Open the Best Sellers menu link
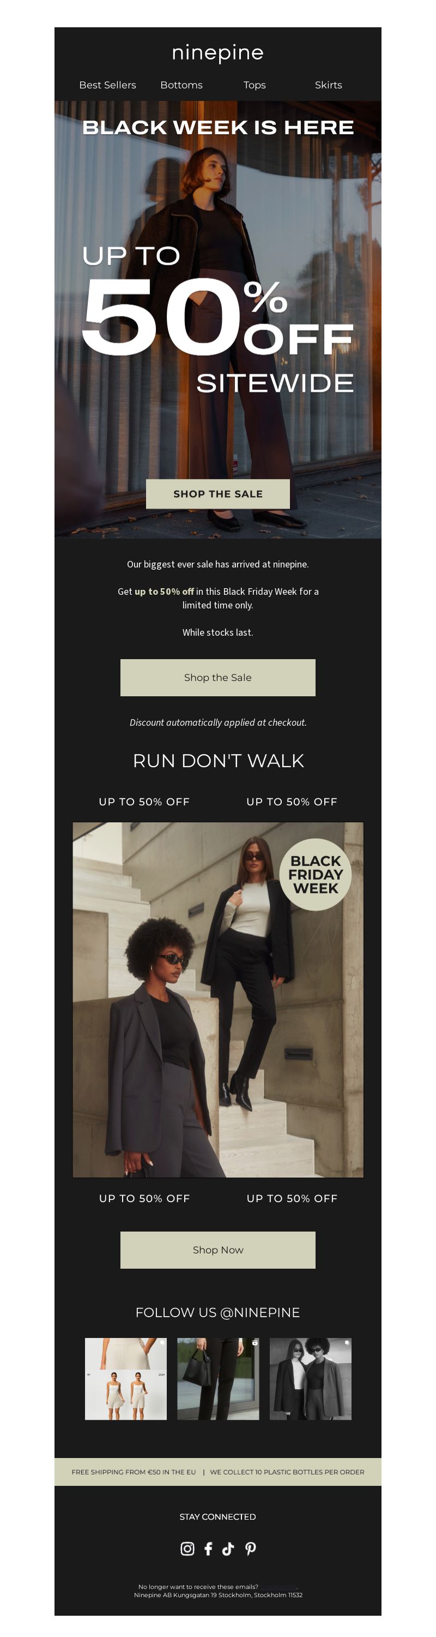The image size is (436, 1637). (107, 85)
